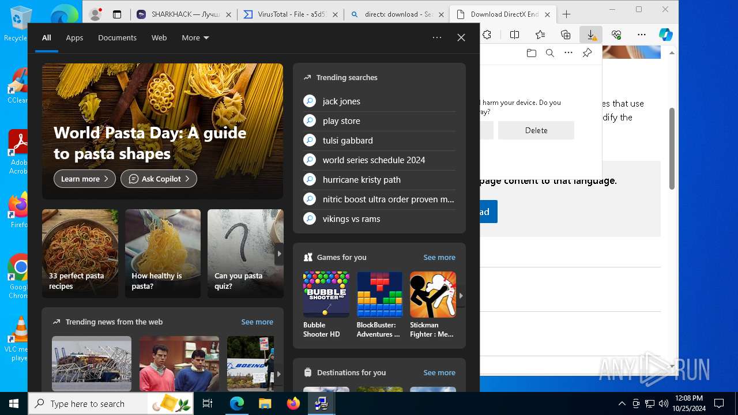Image resolution: width=738 pixels, height=415 pixels.
Task: Open How healthy is pasta card
Action: coord(163,254)
